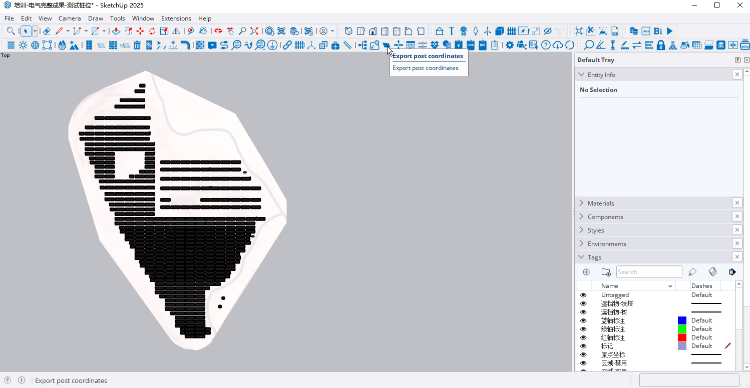This screenshot has height=388, width=750.
Task: Open the Name column sort dropdown
Action: pyautogui.click(x=670, y=286)
